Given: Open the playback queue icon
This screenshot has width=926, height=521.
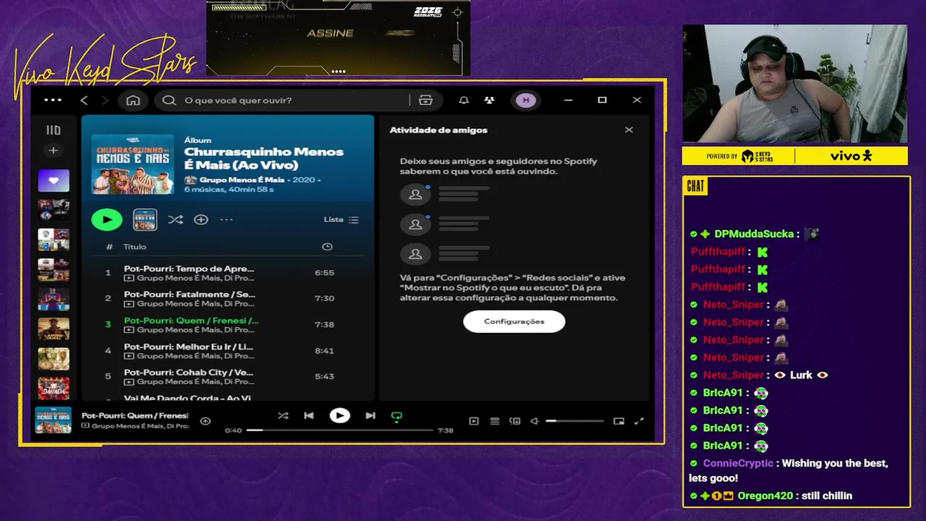Looking at the screenshot, I should click(x=495, y=421).
